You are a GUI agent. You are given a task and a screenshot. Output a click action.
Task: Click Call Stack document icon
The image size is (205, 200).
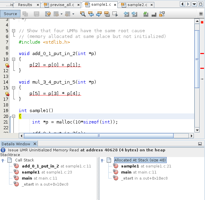coord(9,160)
